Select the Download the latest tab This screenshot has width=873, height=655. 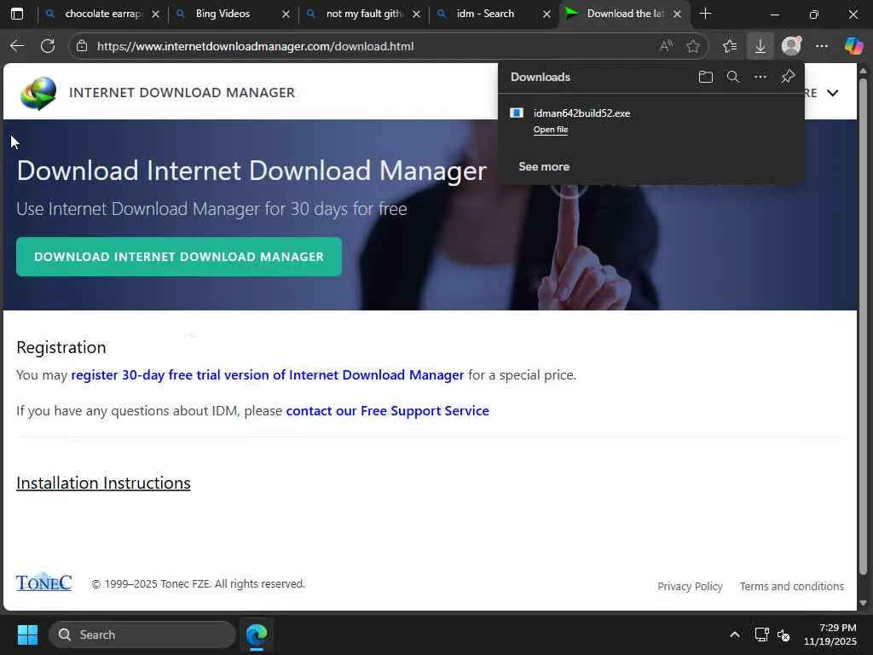625,14
